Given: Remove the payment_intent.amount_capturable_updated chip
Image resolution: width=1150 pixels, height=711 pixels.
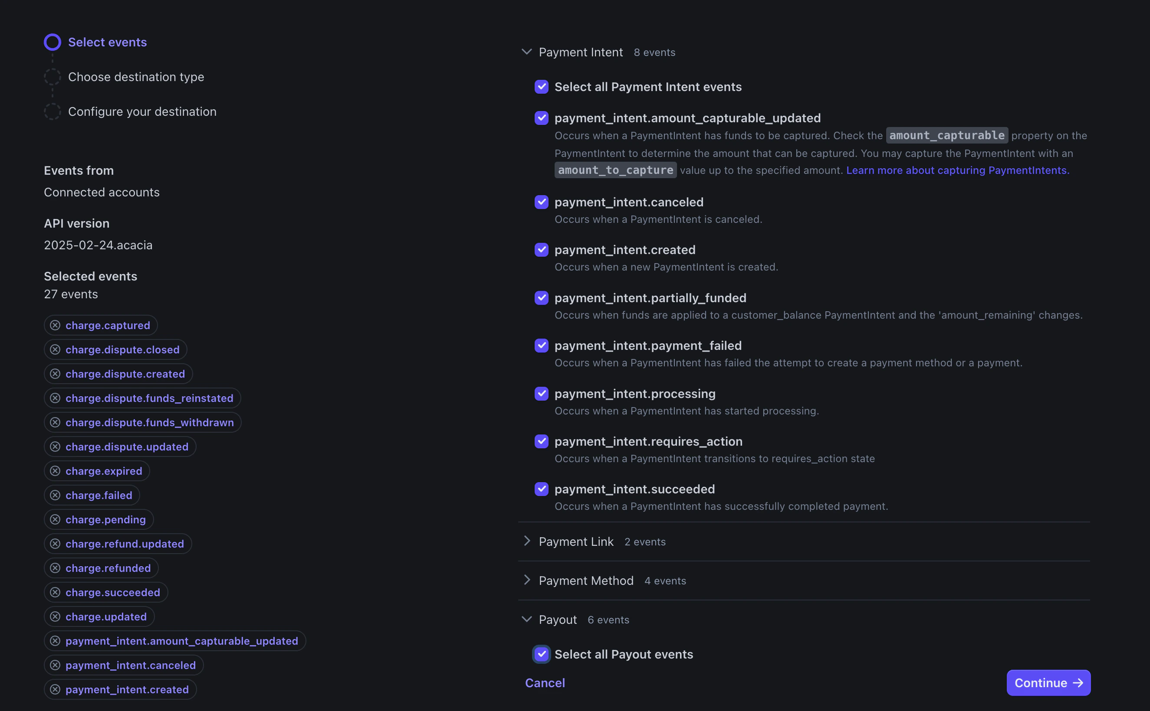Looking at the screenshot, I should 56,640.
